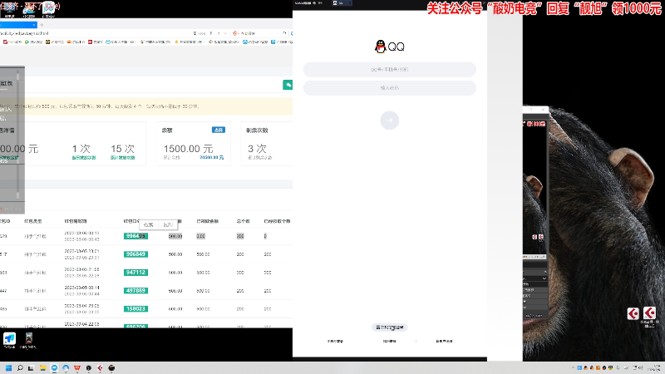665x374 pixels.
Task: Open File Explorer from the taskbar
Action: (43, 368)
